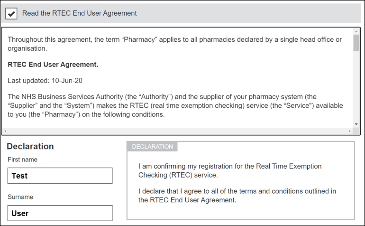Click the bold Declaration section heading
Image resolution: width=365 pixels, height=226 pixels.
pyautogui.click(x=30, y=146)
